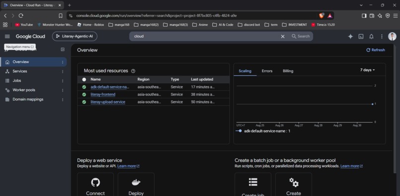The width and height of the screenshot is (400, 196).
Task: Open three-dot menu beside Worker pools
Action: point(63,91)
